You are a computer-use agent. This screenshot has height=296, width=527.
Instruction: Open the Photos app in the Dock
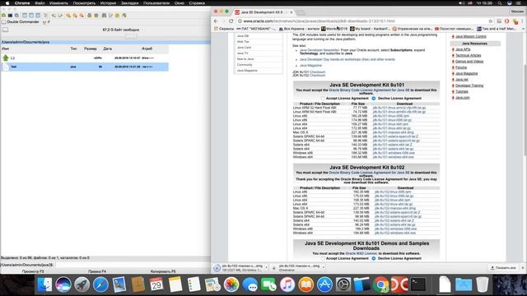tap(231, 284)
